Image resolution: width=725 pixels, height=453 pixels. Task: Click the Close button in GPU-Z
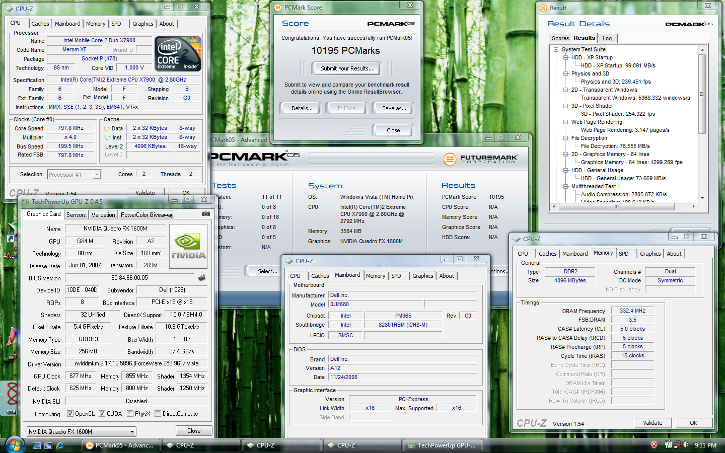click(x=194, y=431)
